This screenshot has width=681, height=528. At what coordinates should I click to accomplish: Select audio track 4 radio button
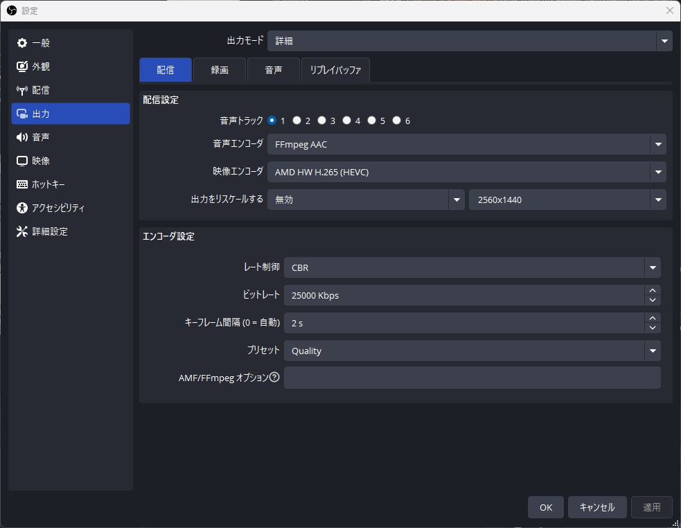[x=346, y=120]
